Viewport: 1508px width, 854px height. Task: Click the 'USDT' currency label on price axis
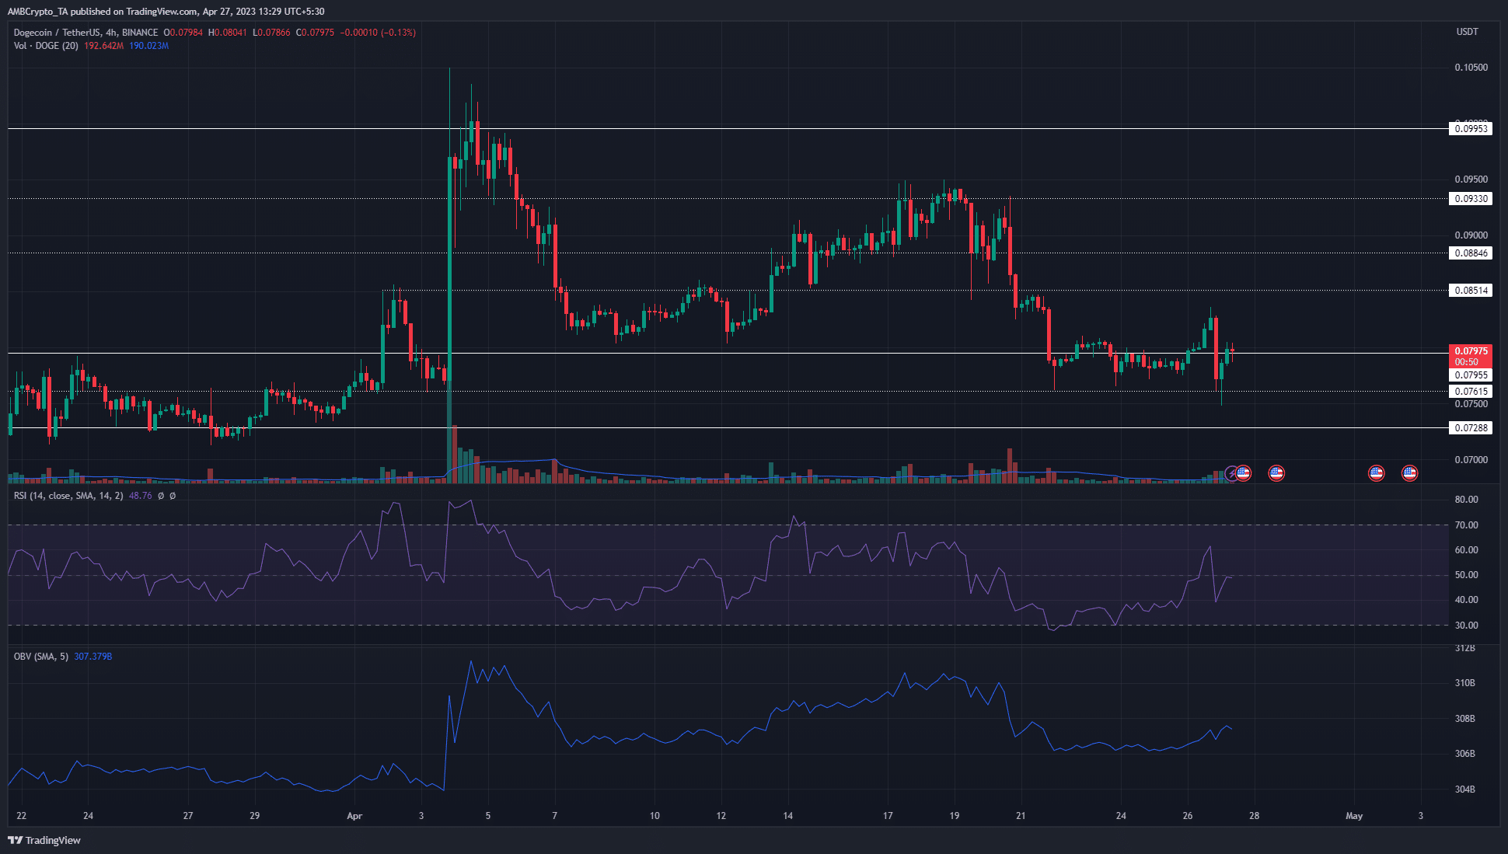1467,32
